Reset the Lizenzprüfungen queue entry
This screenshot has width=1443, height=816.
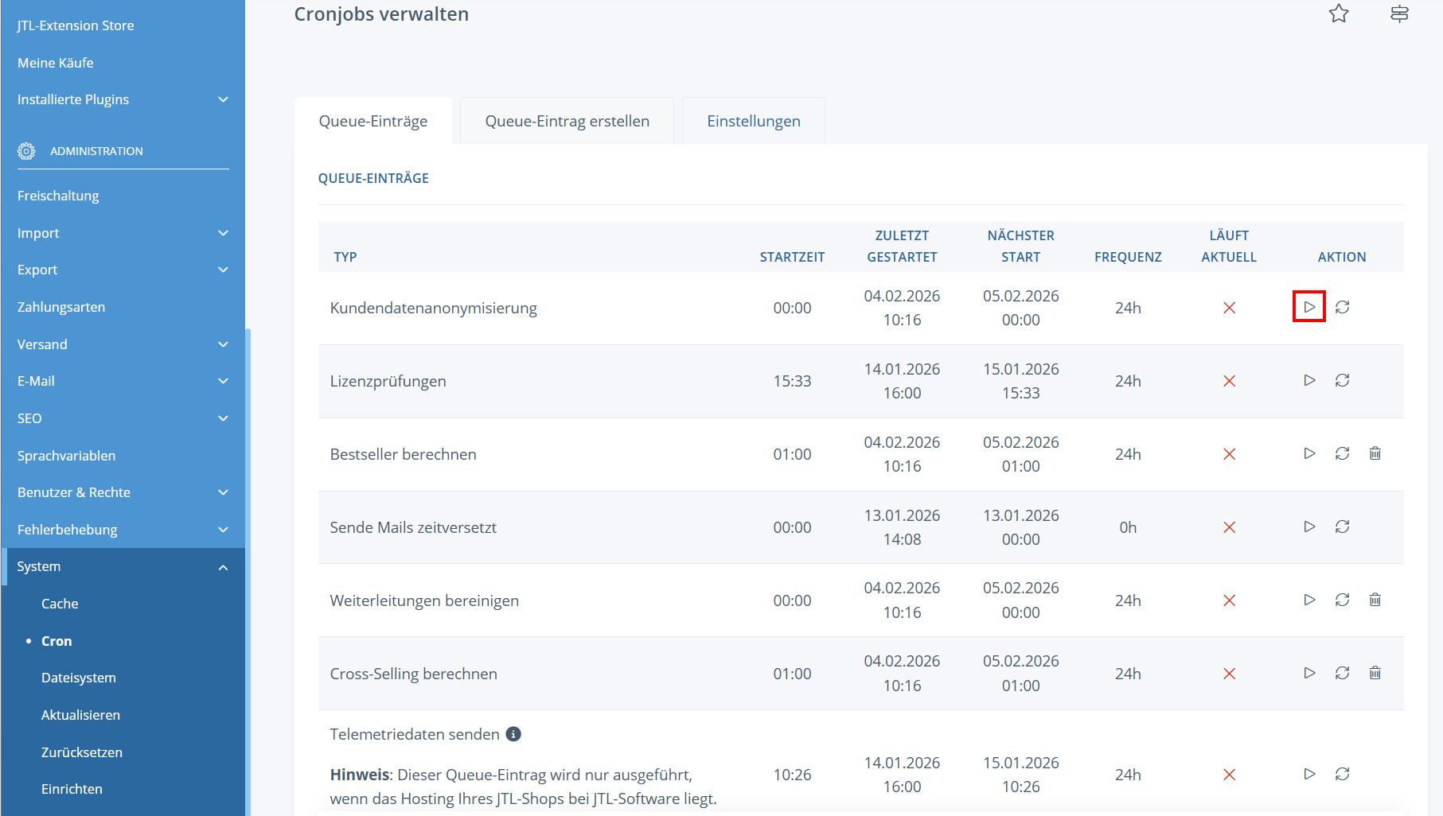point(1342,380)
